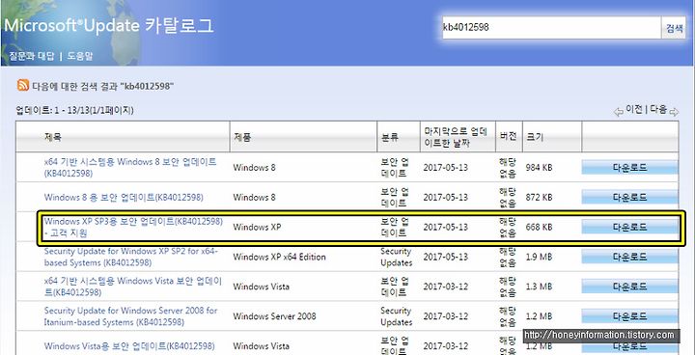Screen dimensions: 695x355
Task: Open Windows XP SP3용 보안 업데이트 link
Action: (x=133, y=227)
